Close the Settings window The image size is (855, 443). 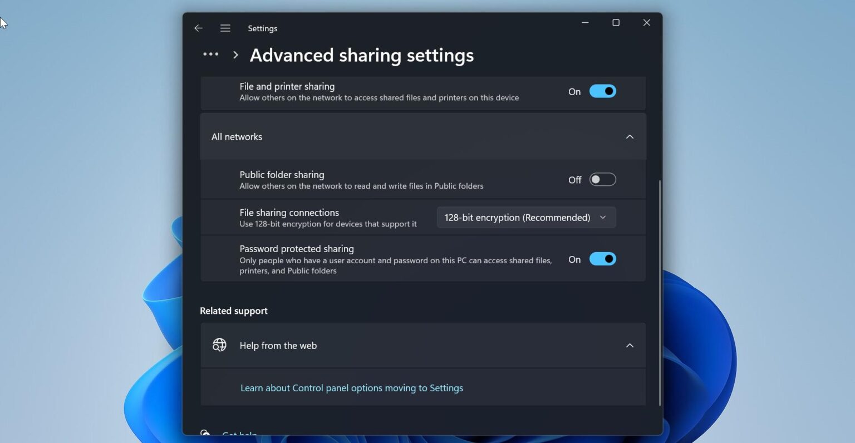646,23
